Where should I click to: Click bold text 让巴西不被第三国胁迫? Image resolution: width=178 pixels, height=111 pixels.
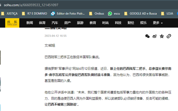[61, 104]
